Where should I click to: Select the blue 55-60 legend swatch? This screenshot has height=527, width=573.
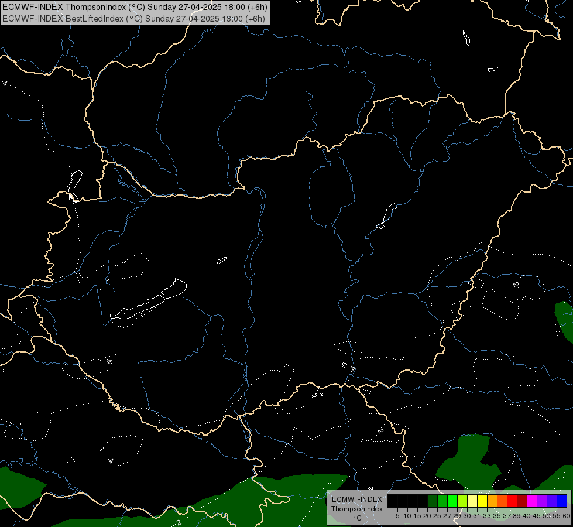(562, 501)
